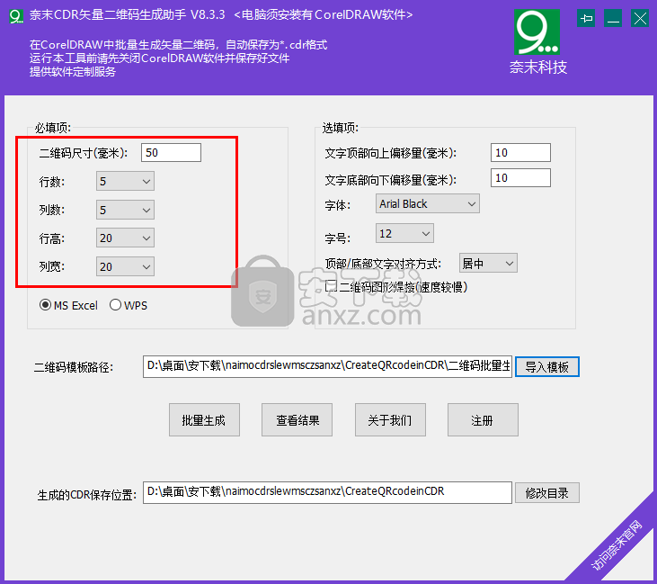Click the 文字底部向下偏移量 input field
657x584 pixels.
520,178
